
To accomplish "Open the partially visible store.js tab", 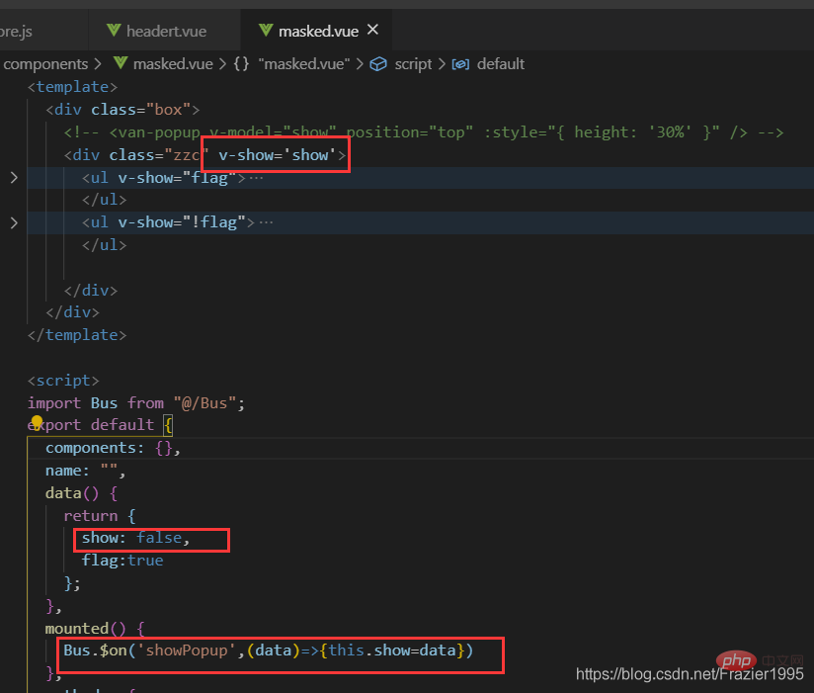I will tap(16, 32).
